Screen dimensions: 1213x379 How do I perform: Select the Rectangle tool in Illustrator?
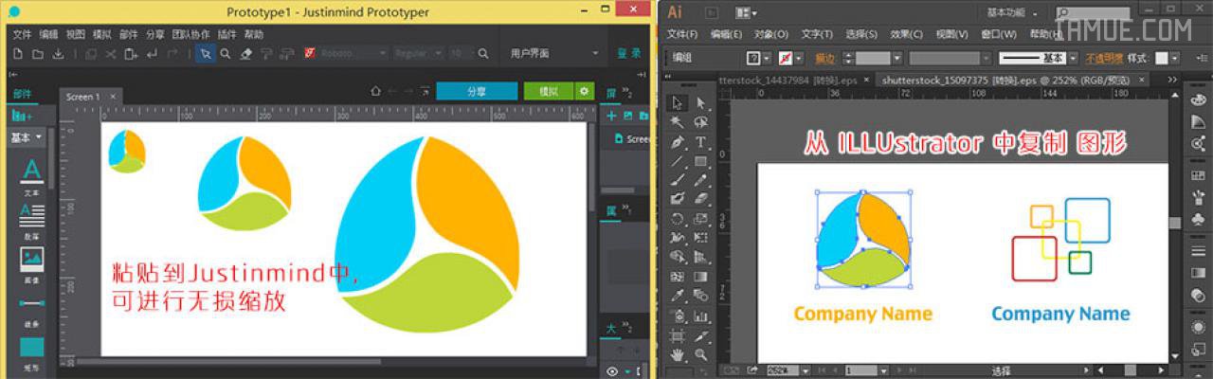tap(701, 162)
